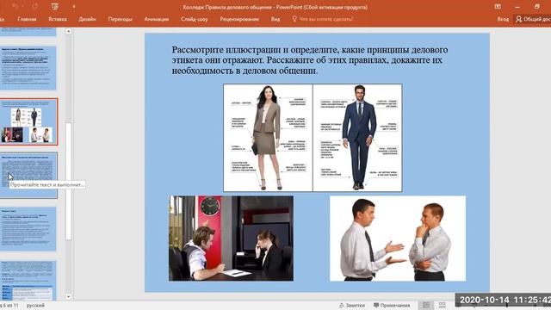Open the Дизайн ribbon tab
551x310 pixels.
87,19
